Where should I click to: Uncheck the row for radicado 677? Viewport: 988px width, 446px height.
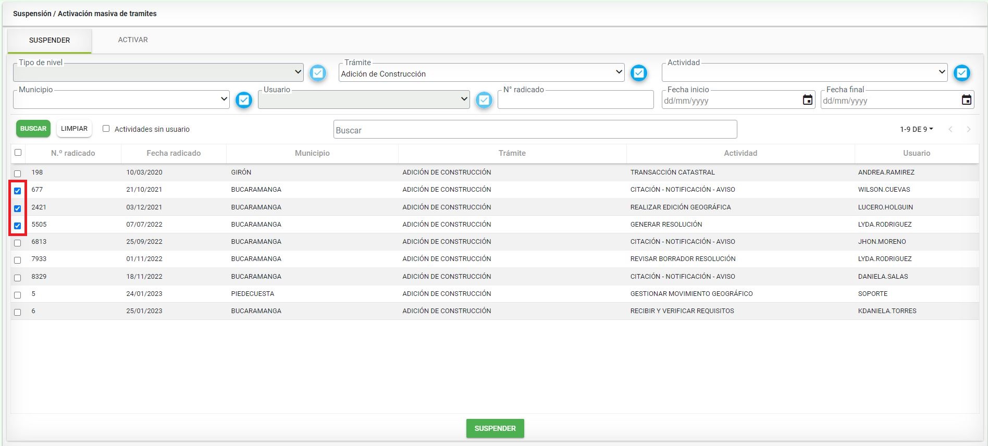click(18, 191)
